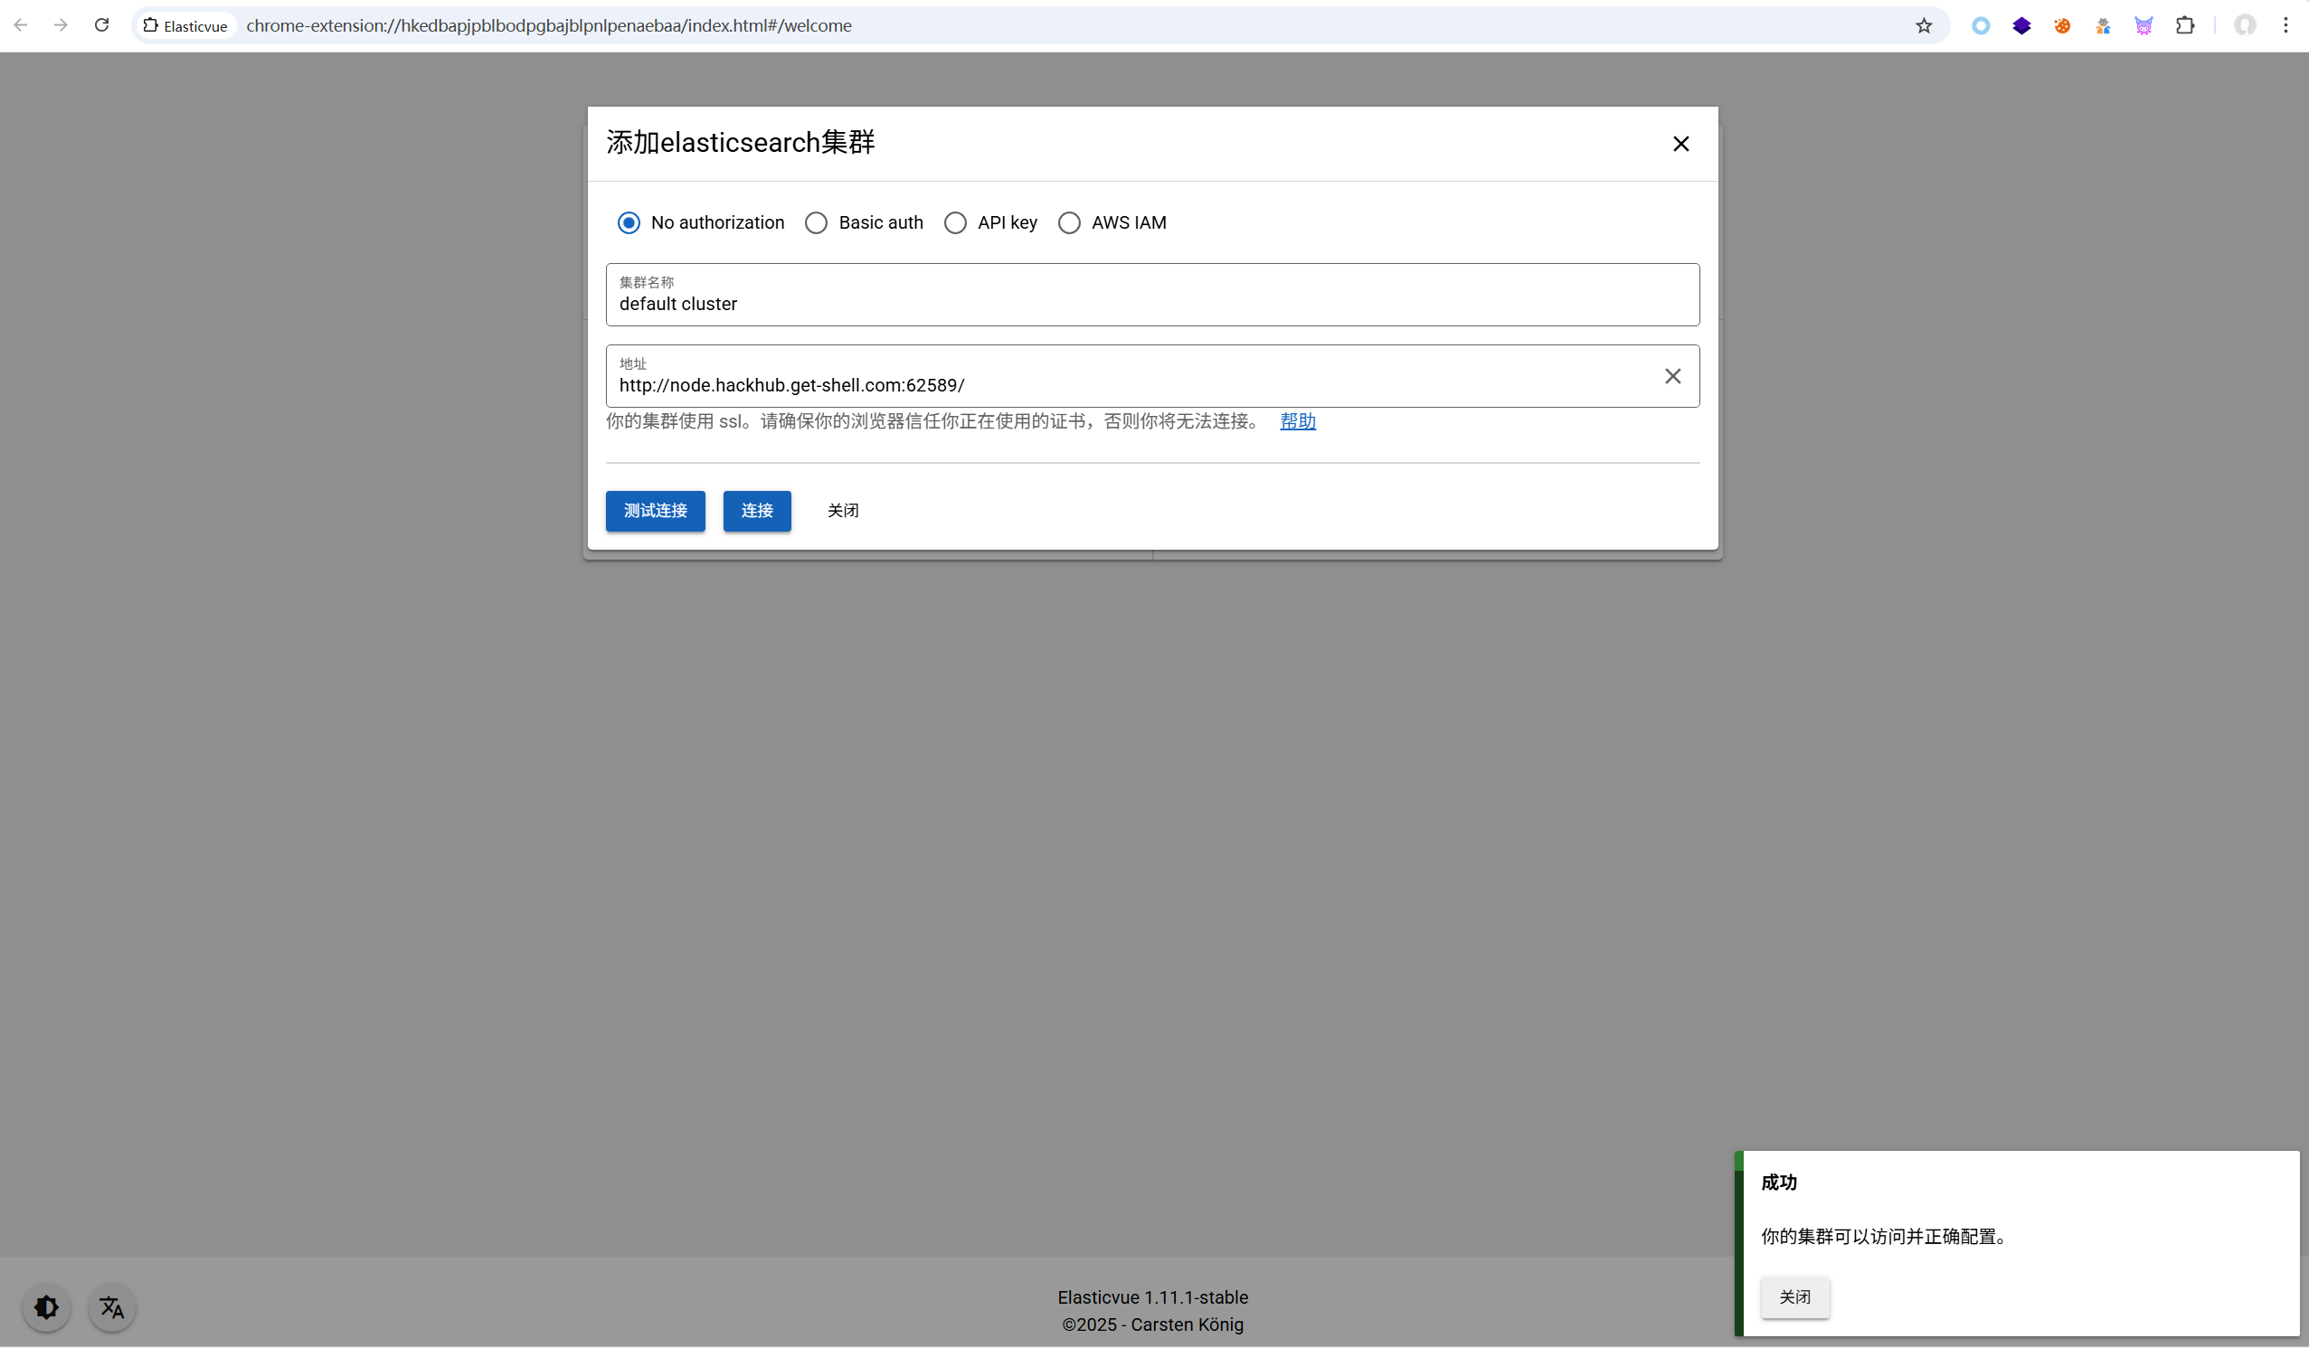Choose the AWS IAM authorization method
The image size is (2309, 1348).
point(1069,222)
